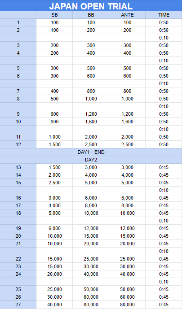
Task: Click the DAY1 END separator row
Action: (91, 152)
